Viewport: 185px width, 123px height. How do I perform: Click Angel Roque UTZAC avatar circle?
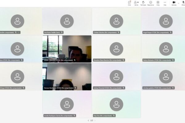point(166,21)
